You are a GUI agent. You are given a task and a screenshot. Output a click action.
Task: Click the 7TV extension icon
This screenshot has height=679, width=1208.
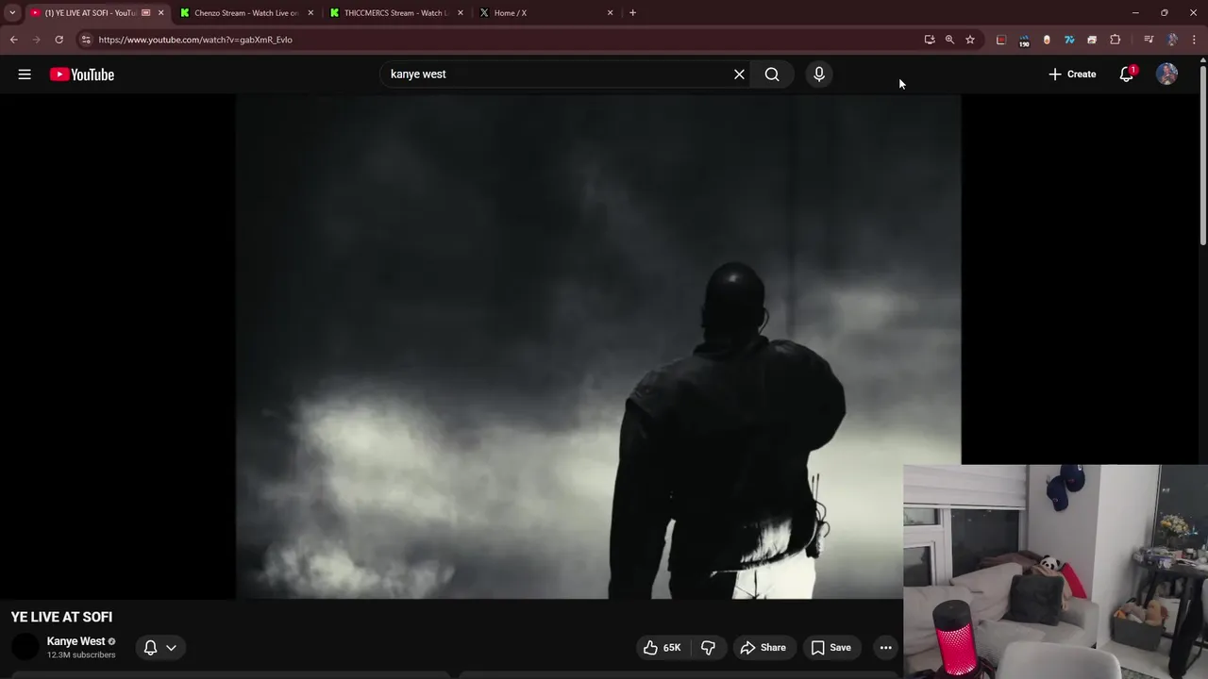[x=1069, y=40]
